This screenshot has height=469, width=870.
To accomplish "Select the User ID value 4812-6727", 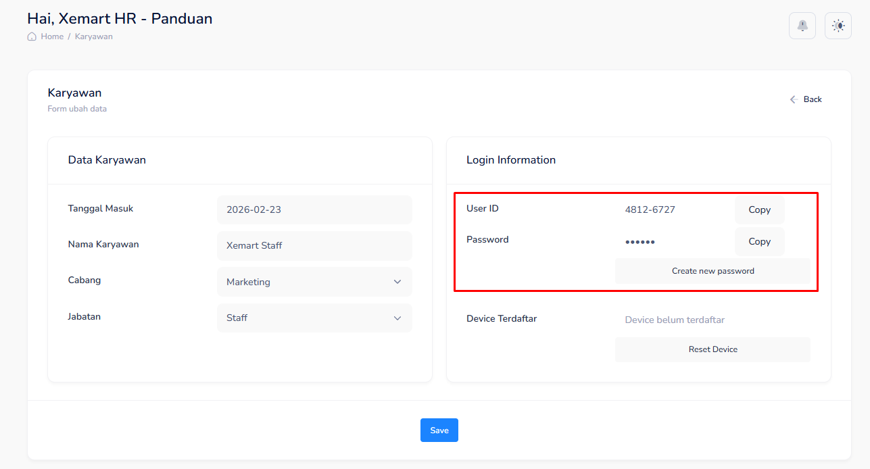I will click(x=650, y=209).
